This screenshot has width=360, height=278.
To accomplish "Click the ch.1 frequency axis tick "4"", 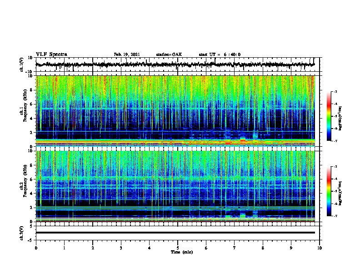I will coord(31,119).
